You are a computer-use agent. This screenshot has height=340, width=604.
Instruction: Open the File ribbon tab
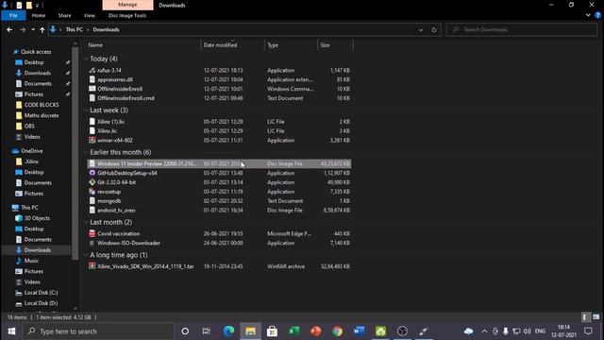tap(13, 15)
